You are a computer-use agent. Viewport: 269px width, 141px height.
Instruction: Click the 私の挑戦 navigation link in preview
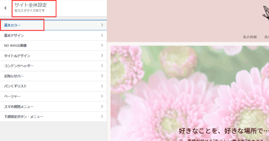(x=250, y=37)
